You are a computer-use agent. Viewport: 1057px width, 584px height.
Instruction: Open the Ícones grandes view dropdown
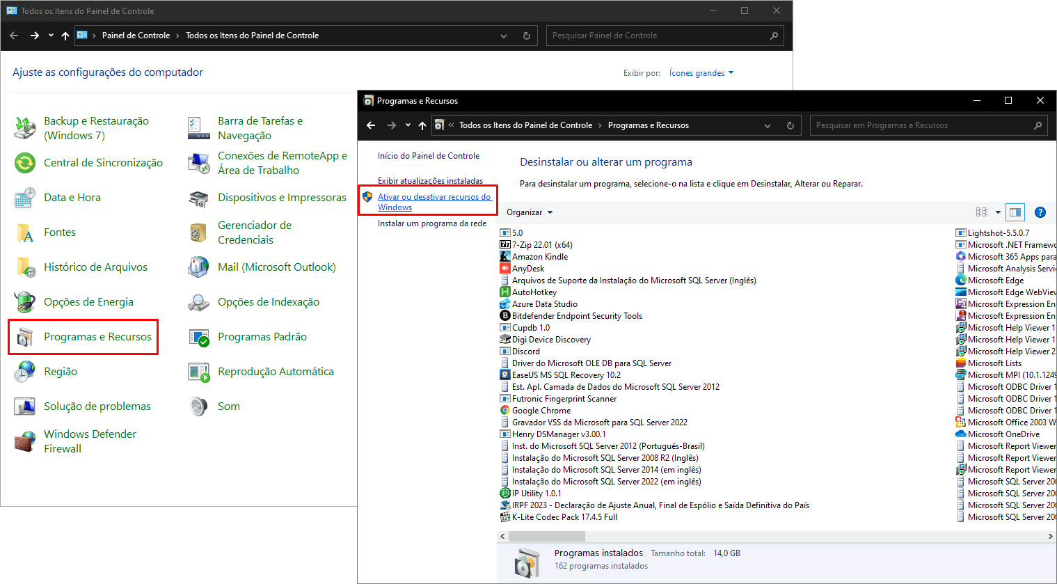tap(701, 73)
